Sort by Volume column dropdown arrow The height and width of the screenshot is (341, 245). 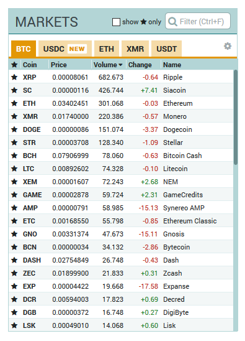pyautogui.click(x=120, y=65)
